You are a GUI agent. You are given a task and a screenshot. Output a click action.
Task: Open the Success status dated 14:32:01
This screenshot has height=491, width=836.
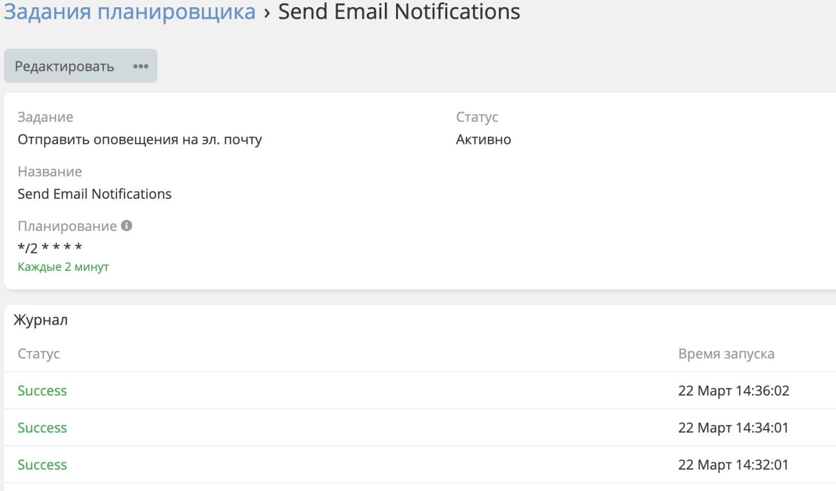click(x=42, y=465)
